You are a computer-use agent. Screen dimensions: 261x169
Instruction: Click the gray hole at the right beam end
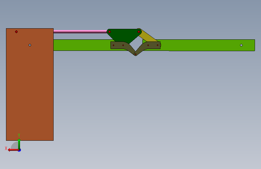pyautogui.click(x=241, y=45)
